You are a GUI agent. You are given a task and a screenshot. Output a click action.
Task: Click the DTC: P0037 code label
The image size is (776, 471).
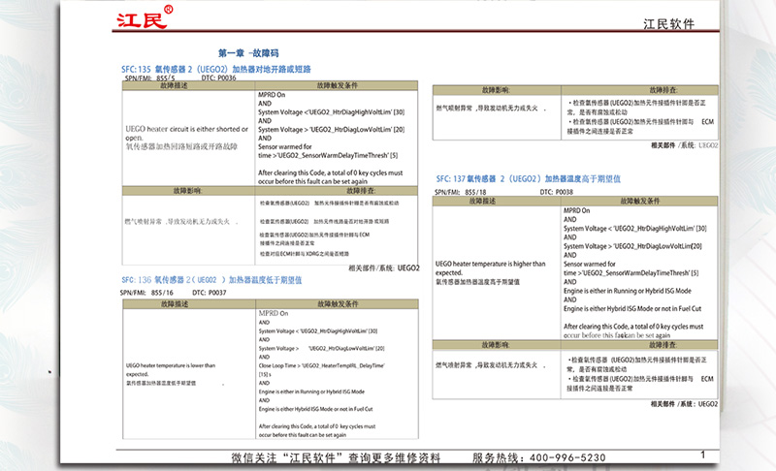[x=210, y=291]
